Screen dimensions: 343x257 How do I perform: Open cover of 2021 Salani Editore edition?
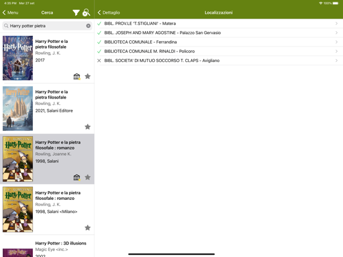click(x=18, y=109)
